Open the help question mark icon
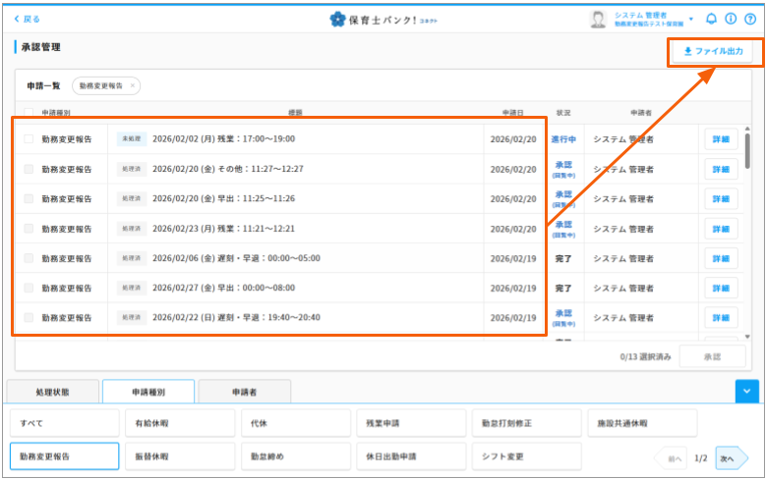 (750, 19)
